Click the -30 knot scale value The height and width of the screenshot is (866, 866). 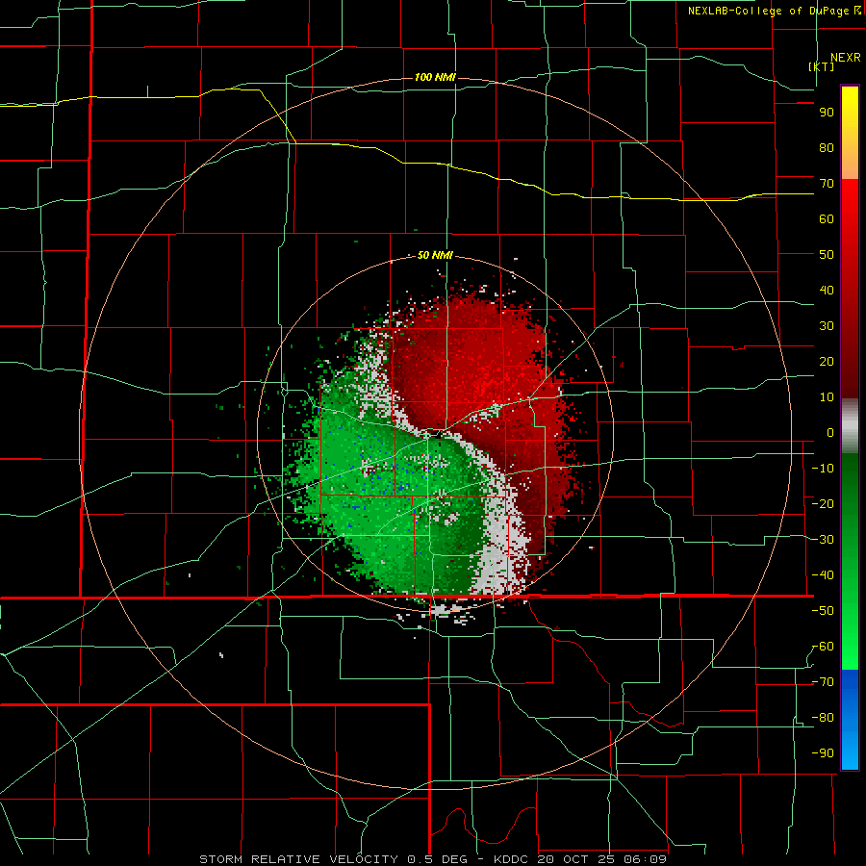pos(823,540)
